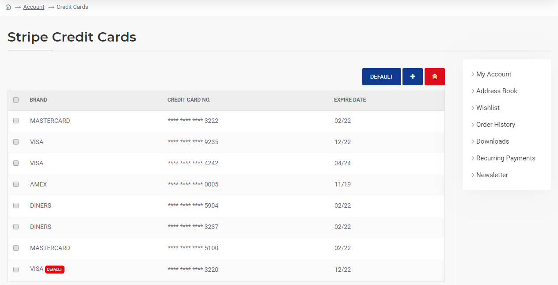
Task: Click expire date 11/19
Action: click(342, 184)
